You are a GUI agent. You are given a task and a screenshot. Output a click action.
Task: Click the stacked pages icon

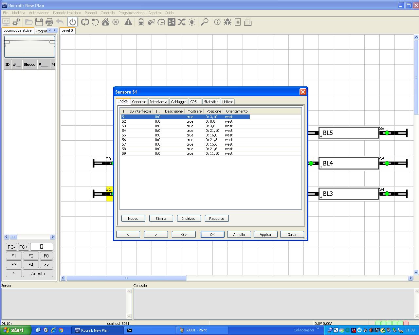pyautogui.click(x=248, y=22)
